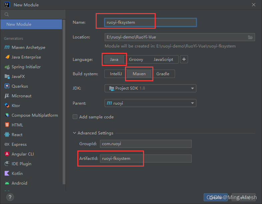The height and width of the screenshot is (204, 262).
Task: Set build system to Gradle
Action: coord(163,74)
